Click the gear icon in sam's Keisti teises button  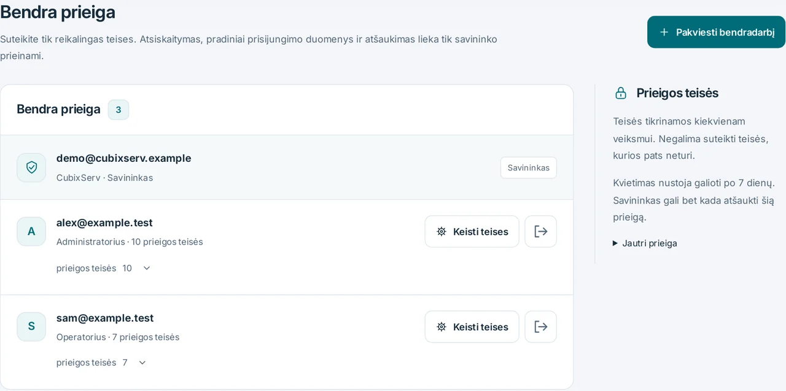click(x=442, y=327)
